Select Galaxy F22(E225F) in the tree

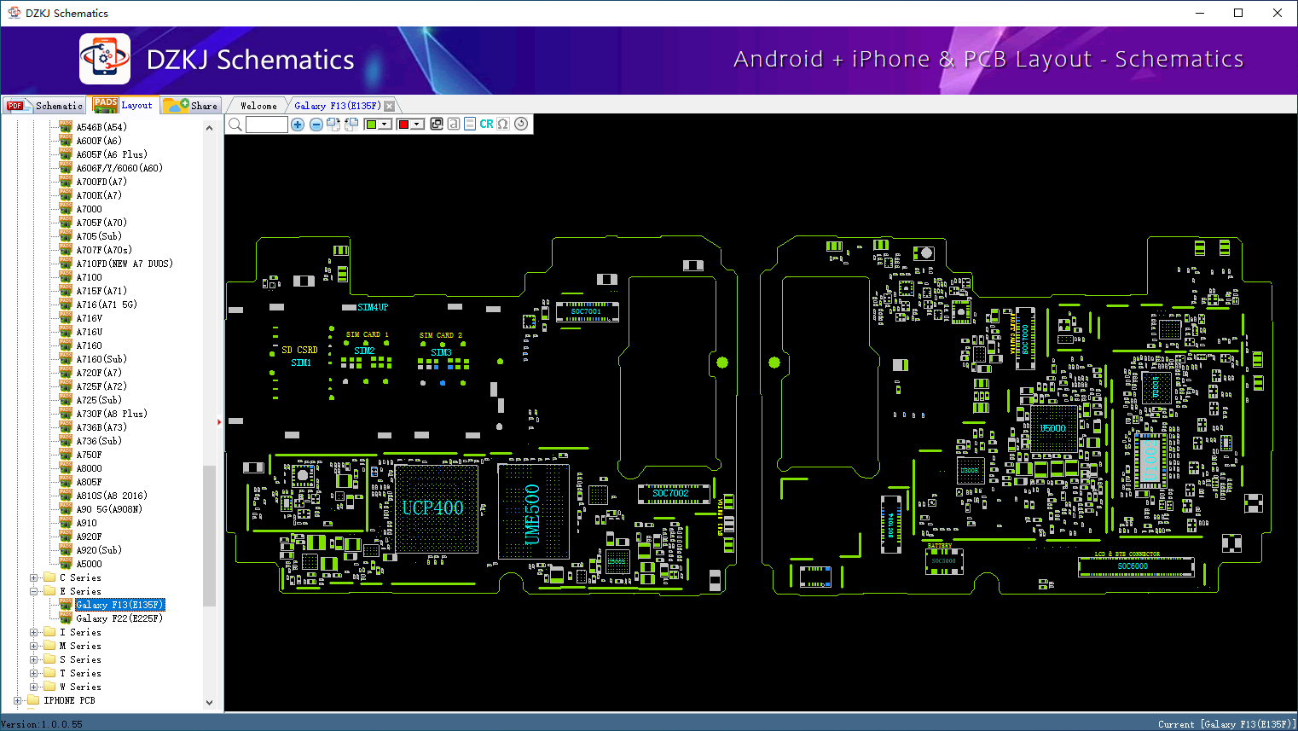119,618
